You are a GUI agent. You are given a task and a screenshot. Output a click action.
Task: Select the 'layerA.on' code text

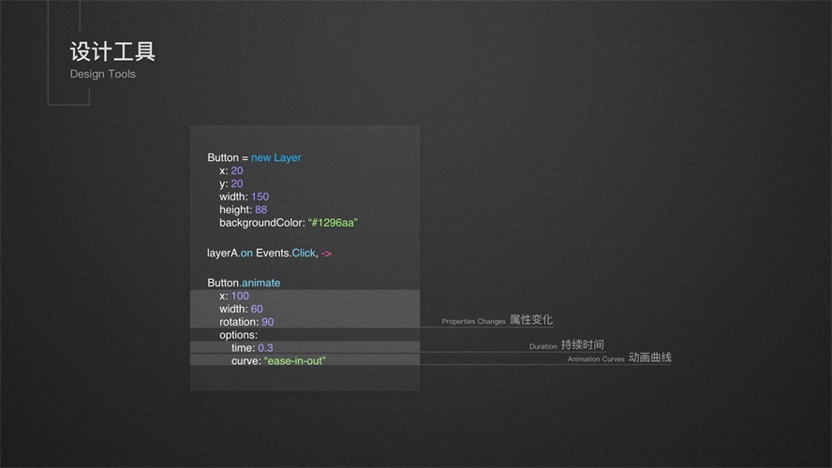click(230, 254)
